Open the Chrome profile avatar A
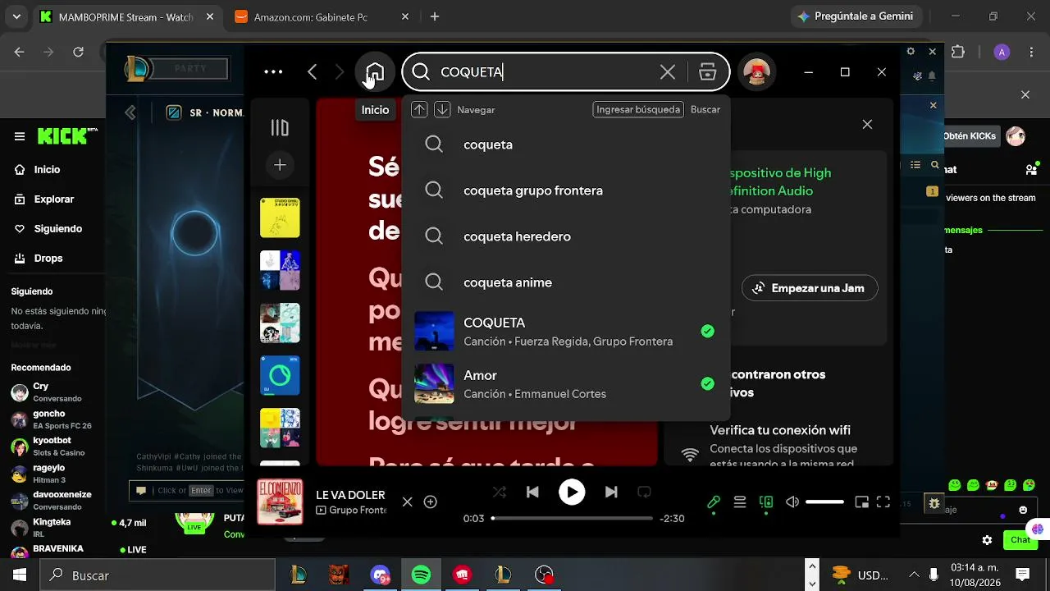This screenshot has height=591, width=1050. [1002, 52]
